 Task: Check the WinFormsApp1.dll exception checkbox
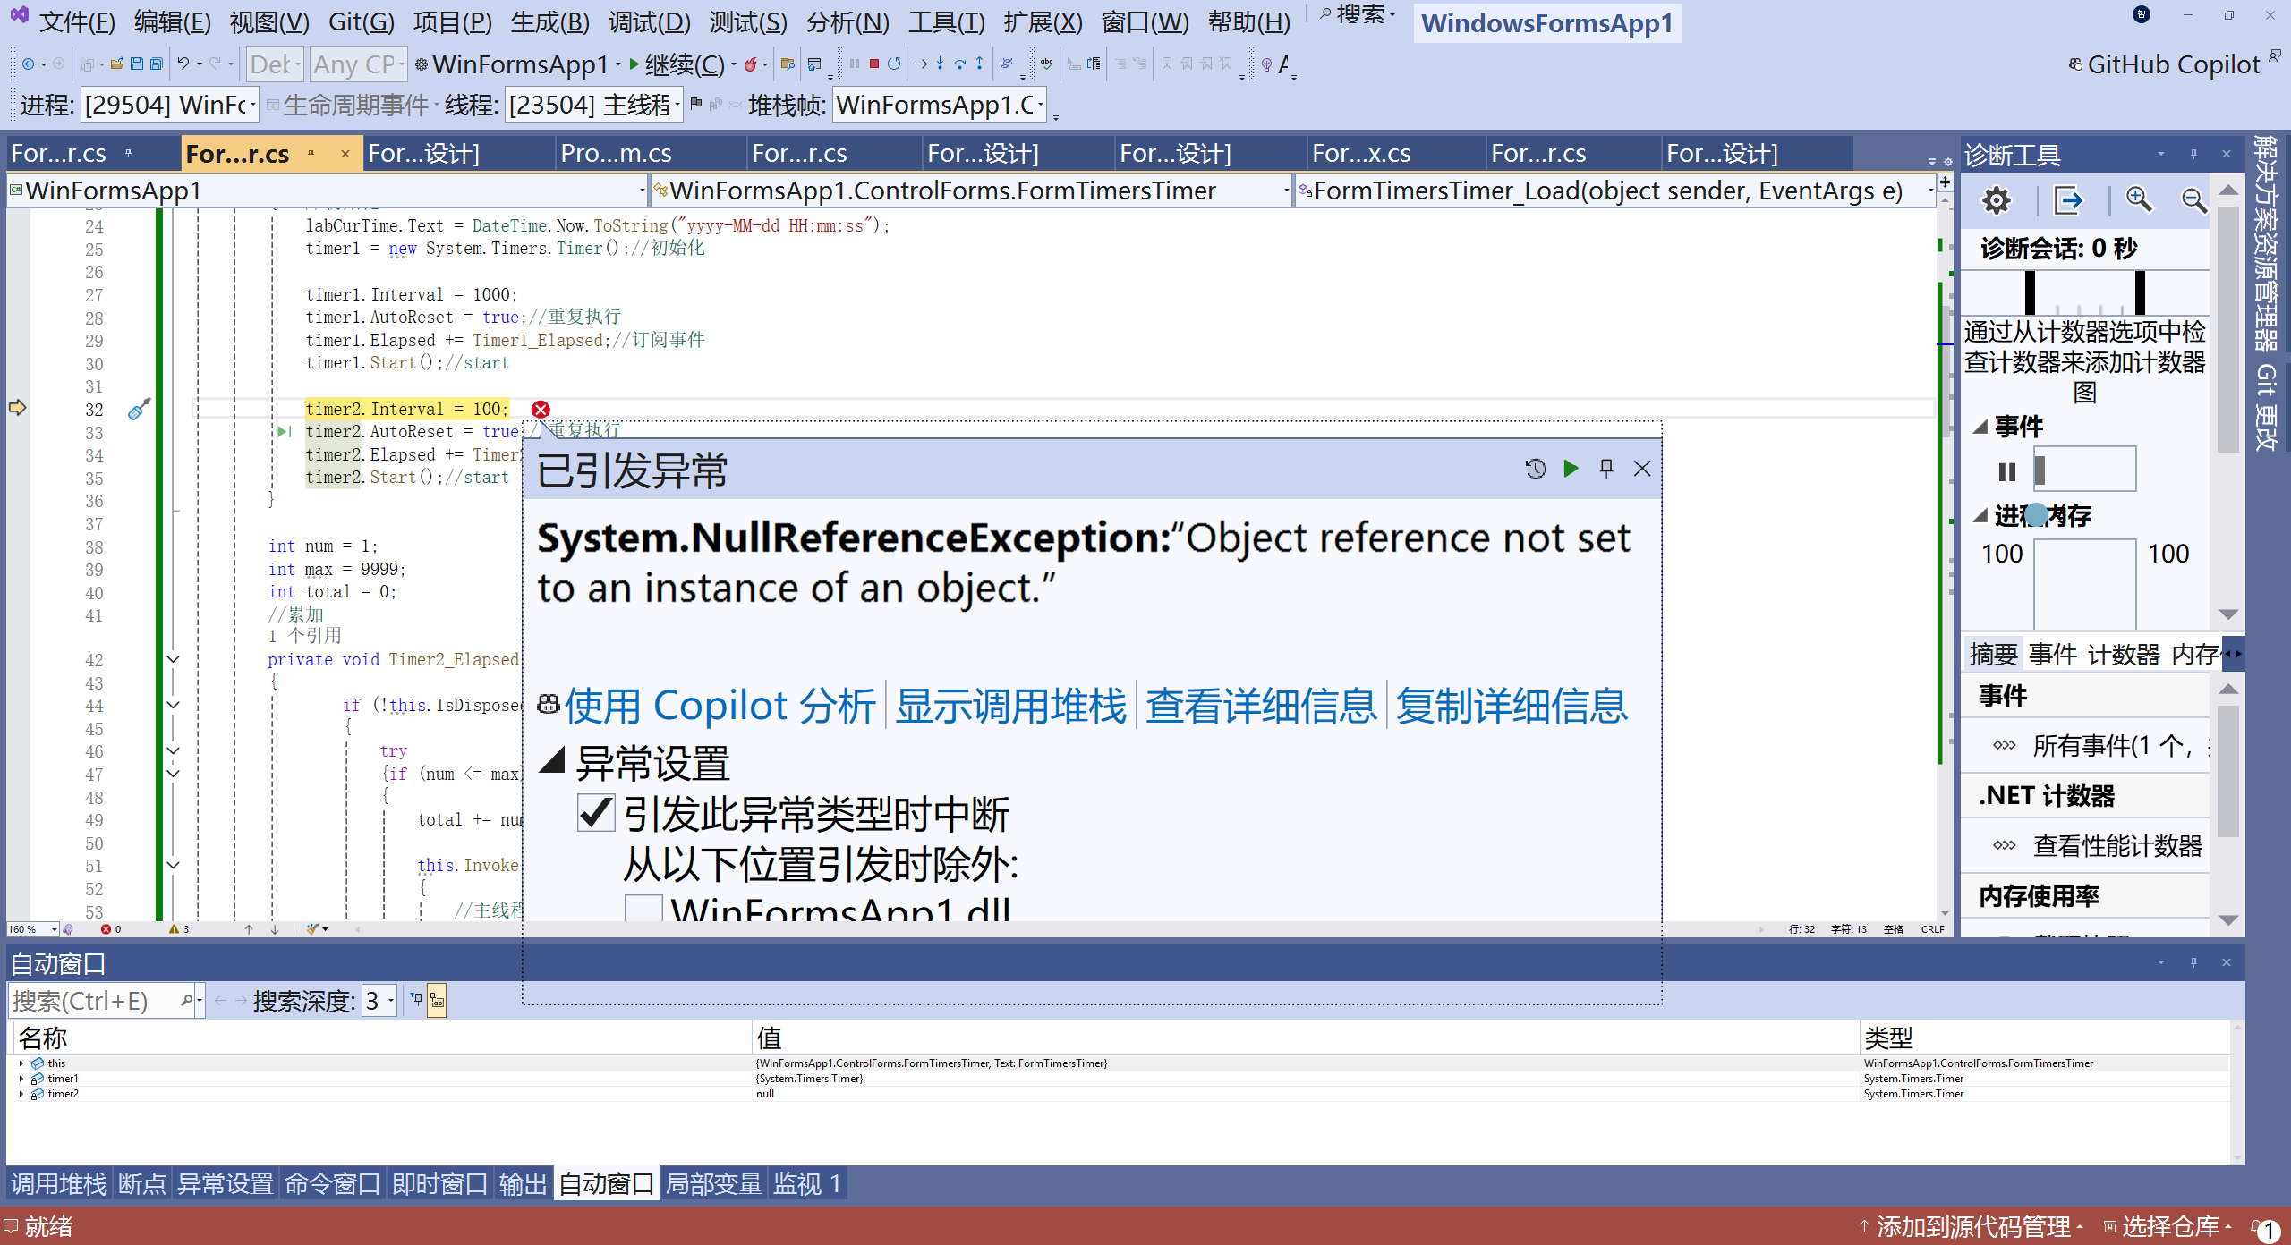point(643,909)
